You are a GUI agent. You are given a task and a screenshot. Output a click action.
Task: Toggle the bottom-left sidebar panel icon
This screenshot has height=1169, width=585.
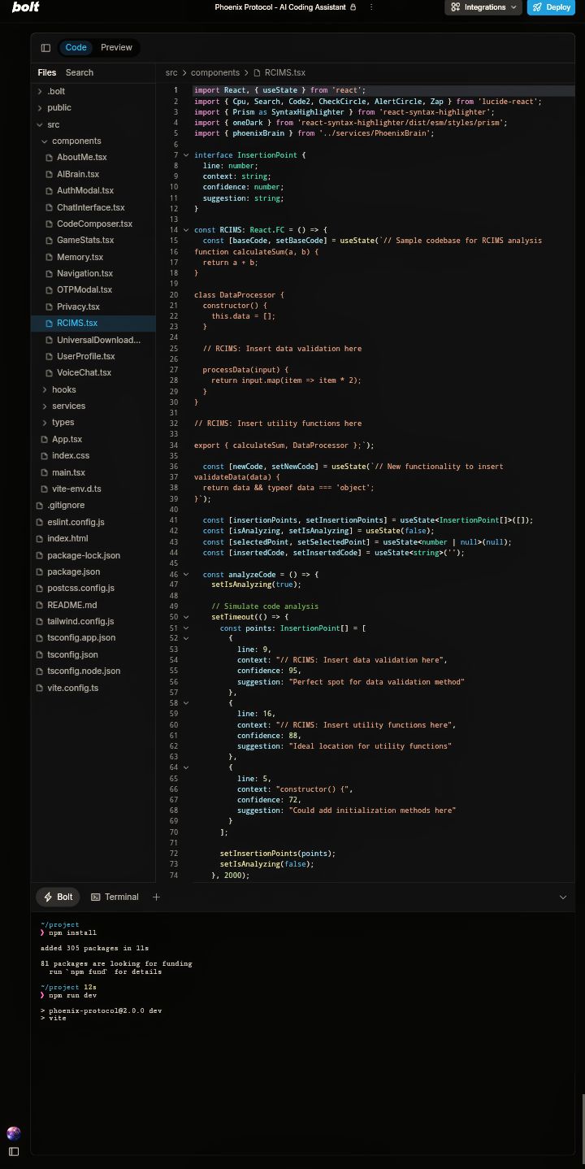[14, 1152]
